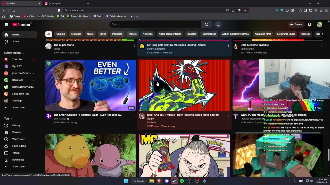Open browser extensions puzzle icon
The image size is (330, 185).
click(x=287, y=10)
